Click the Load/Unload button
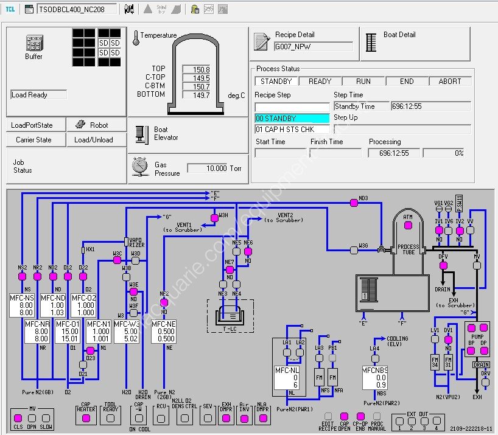The width and height of the screenshot is (498, 435). click(x=97, y=139)
